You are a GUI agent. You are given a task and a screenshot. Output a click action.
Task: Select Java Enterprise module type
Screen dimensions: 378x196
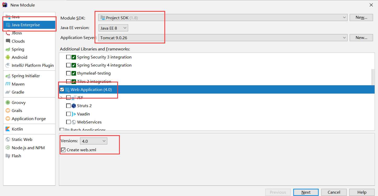[x=29, y=25]
